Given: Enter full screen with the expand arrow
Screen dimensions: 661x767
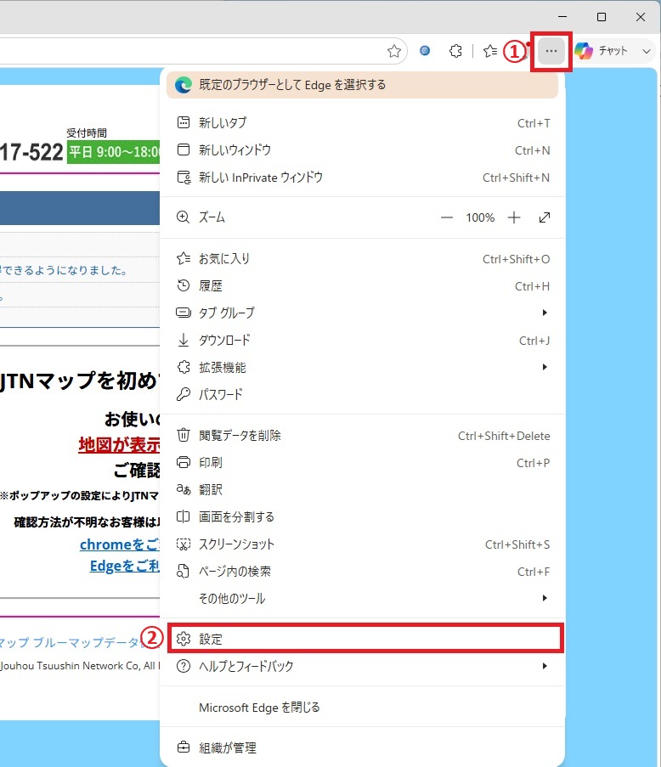Looking at the screenshot, I should point(545,217).
